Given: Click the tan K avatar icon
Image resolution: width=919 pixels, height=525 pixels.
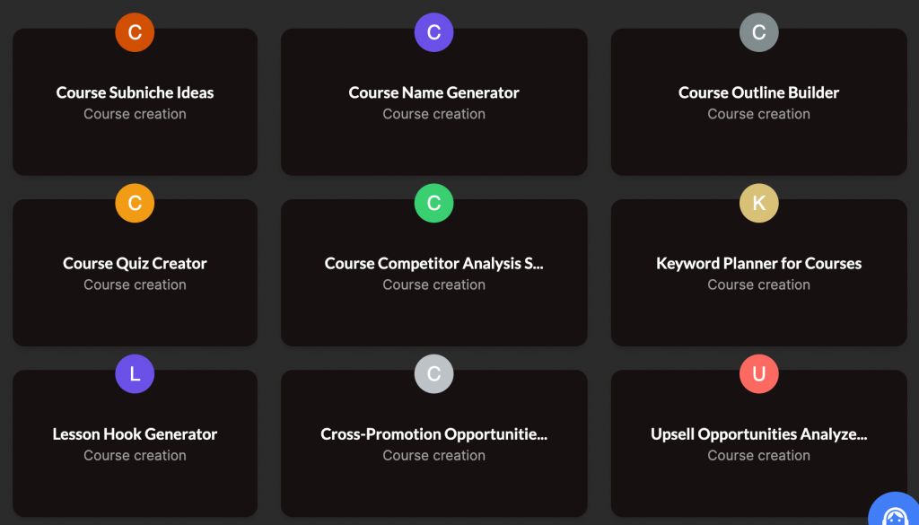Looking at the screenshot, I should (x=759, y=203).
